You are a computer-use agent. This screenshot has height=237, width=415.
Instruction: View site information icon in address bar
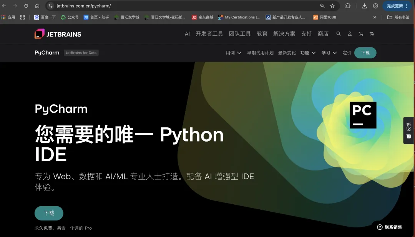(51, 6)
